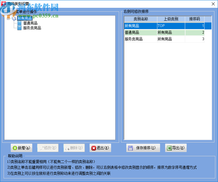Click the TOP cell in the table
Image resolution: width=218 pixels, height=182 pixels.
click(171, 26)
